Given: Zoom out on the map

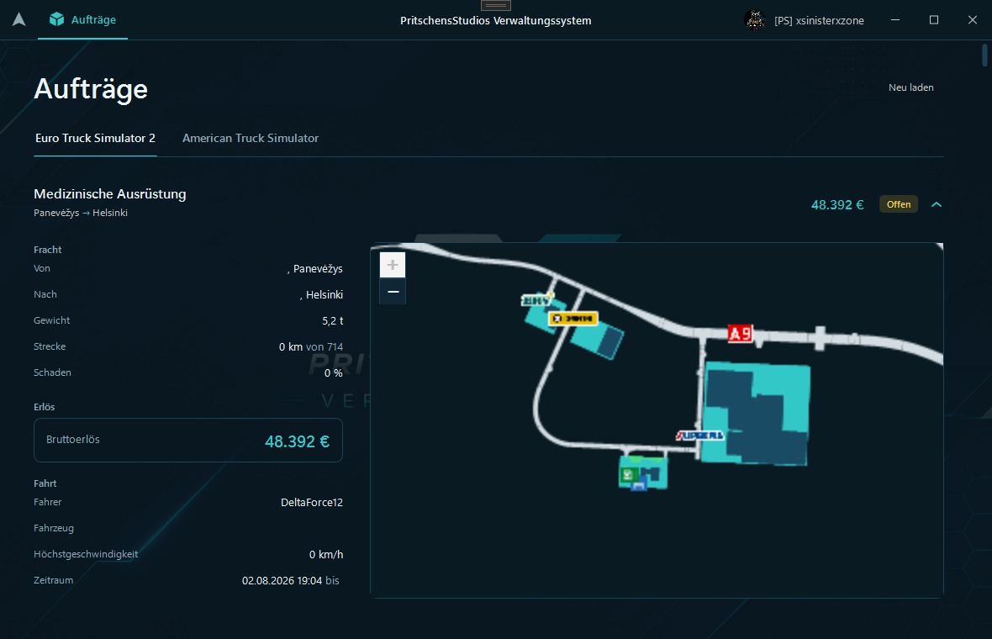Looking at the screenshot, I should (393, 292).
